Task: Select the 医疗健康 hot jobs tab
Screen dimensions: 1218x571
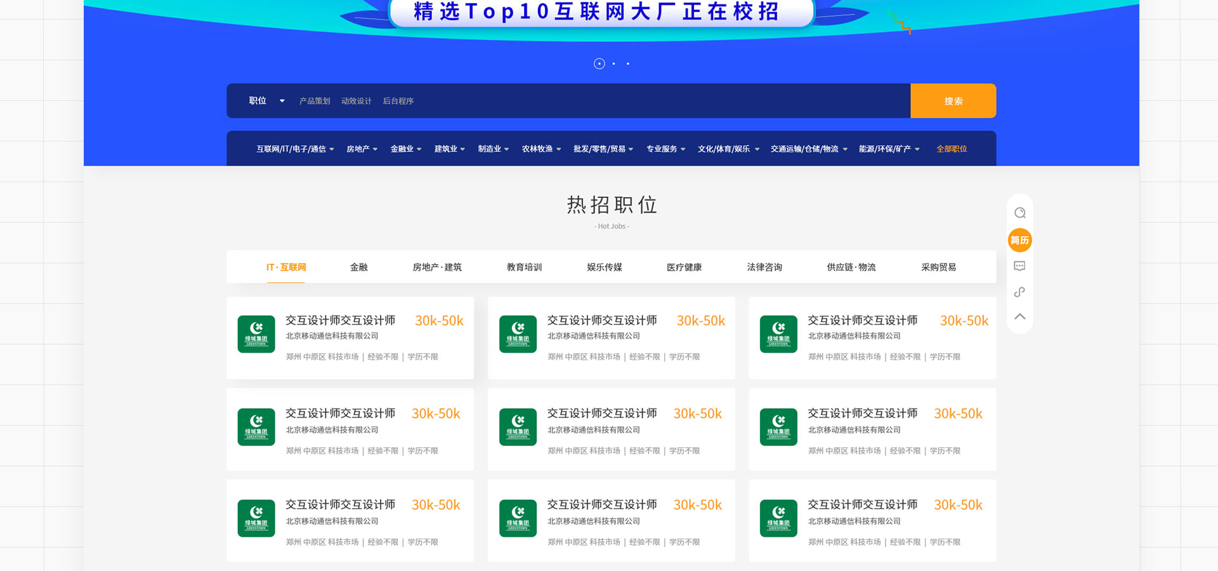Action: coord(684,267)
